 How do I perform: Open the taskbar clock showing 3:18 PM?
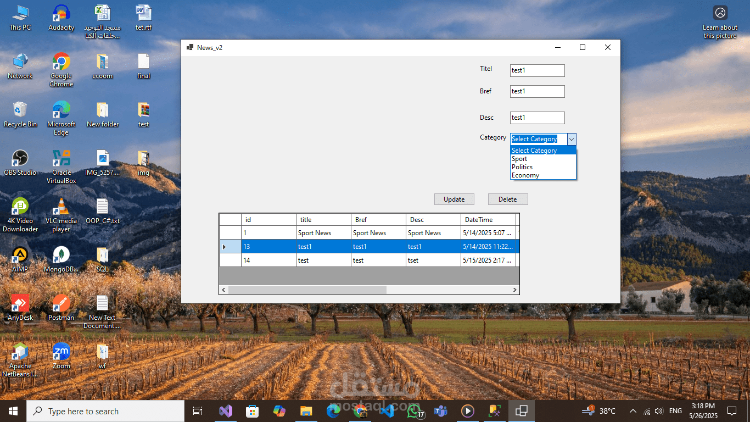[703, 411]
